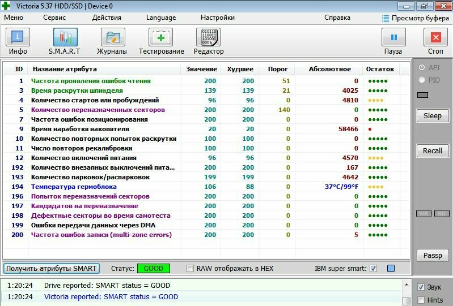Image resolution: width=453 pixels, height=306 pixels.
Task: Open the Сервис menu
Action: (54, 18)
